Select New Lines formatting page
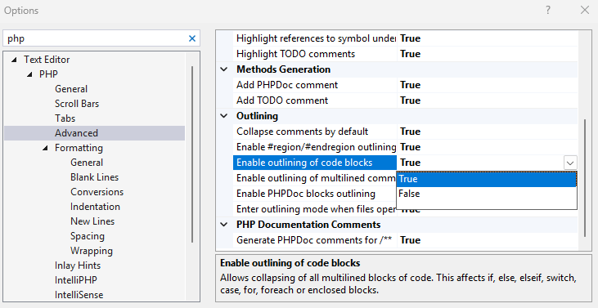Viewport: 598px width, 308px height. (92, 221)
